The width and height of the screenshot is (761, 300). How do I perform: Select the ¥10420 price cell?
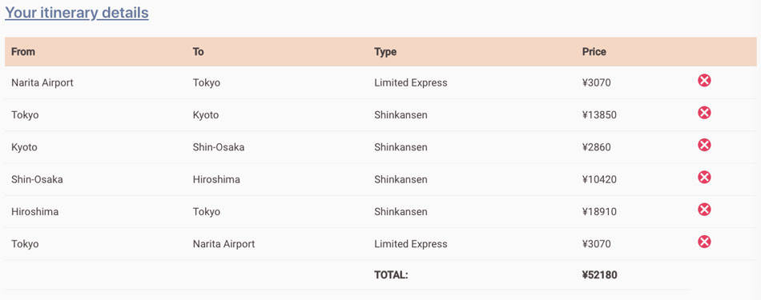[599, 180]
